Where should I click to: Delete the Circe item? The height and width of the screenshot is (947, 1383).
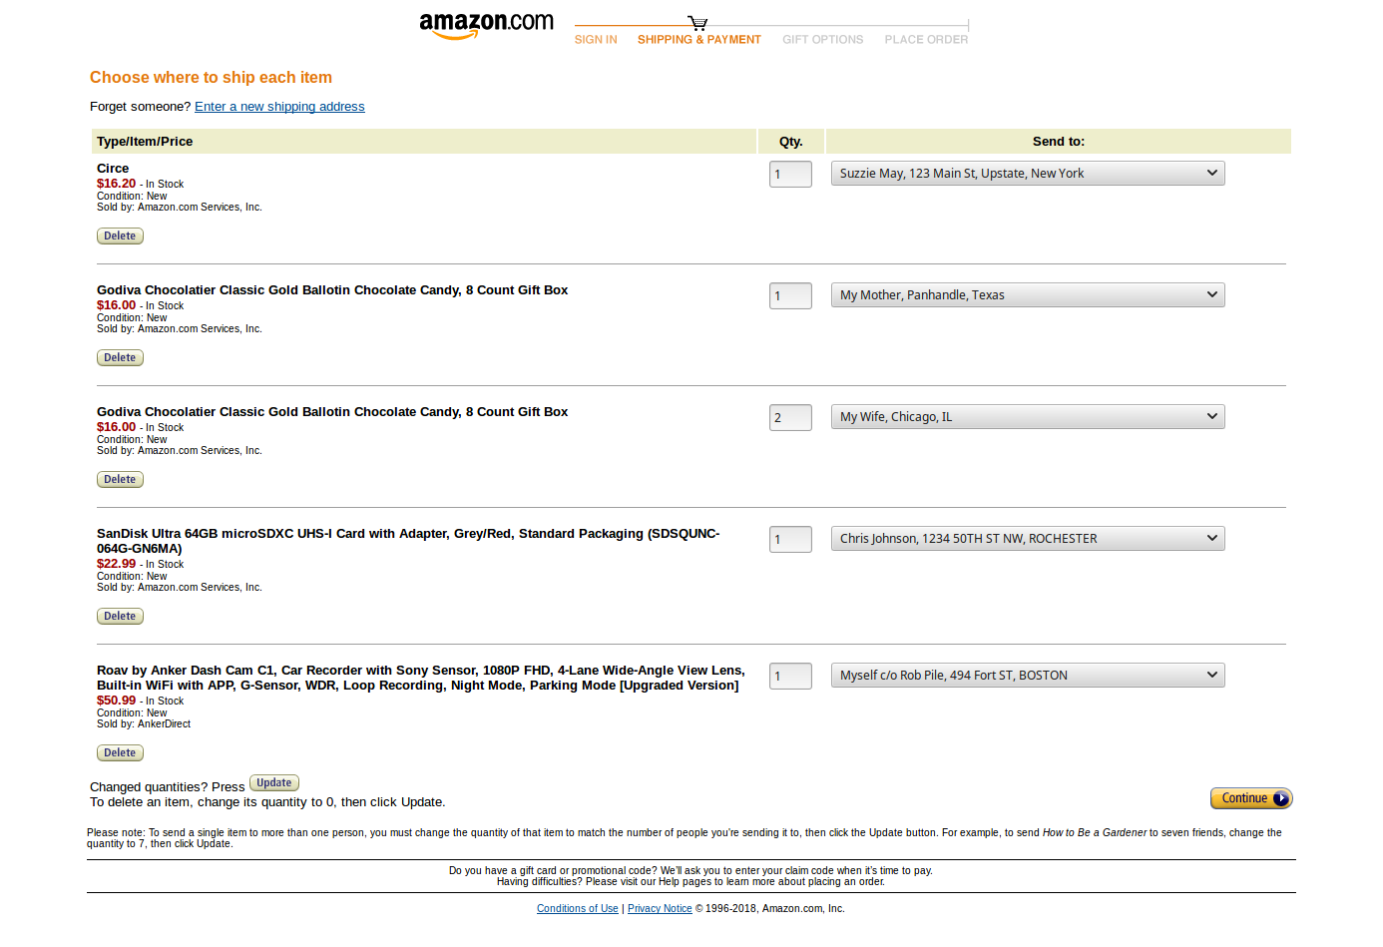point(120,237)
